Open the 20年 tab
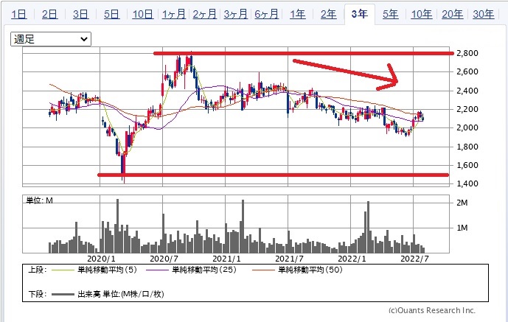The height and width of the screenshot is (322, 508). 453,14
